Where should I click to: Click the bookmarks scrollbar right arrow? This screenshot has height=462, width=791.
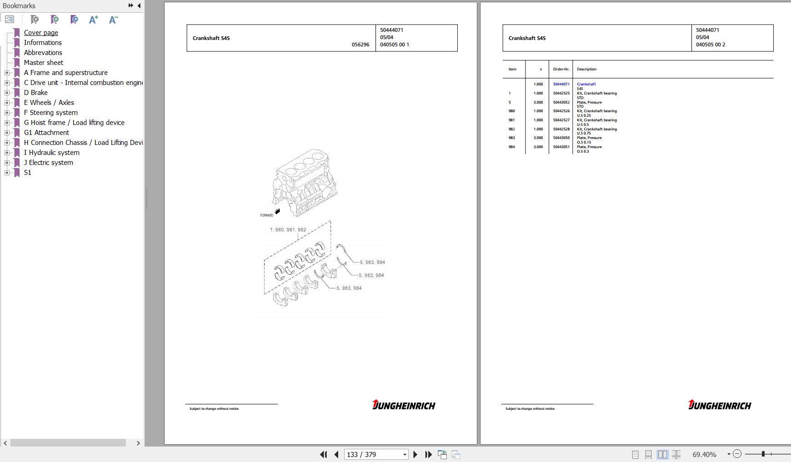click(138, 443)
